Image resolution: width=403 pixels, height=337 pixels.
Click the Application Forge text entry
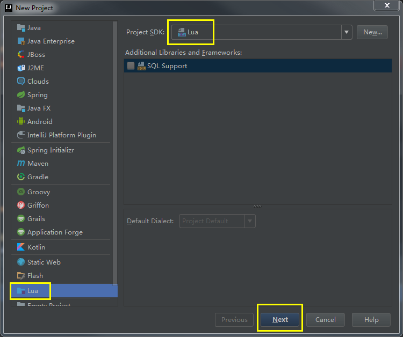(x=55, y=232)
